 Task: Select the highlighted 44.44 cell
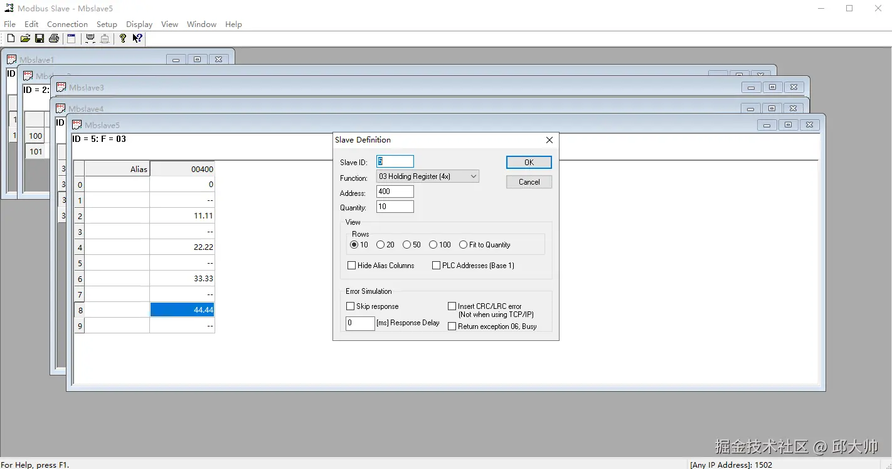coord(182,310)
